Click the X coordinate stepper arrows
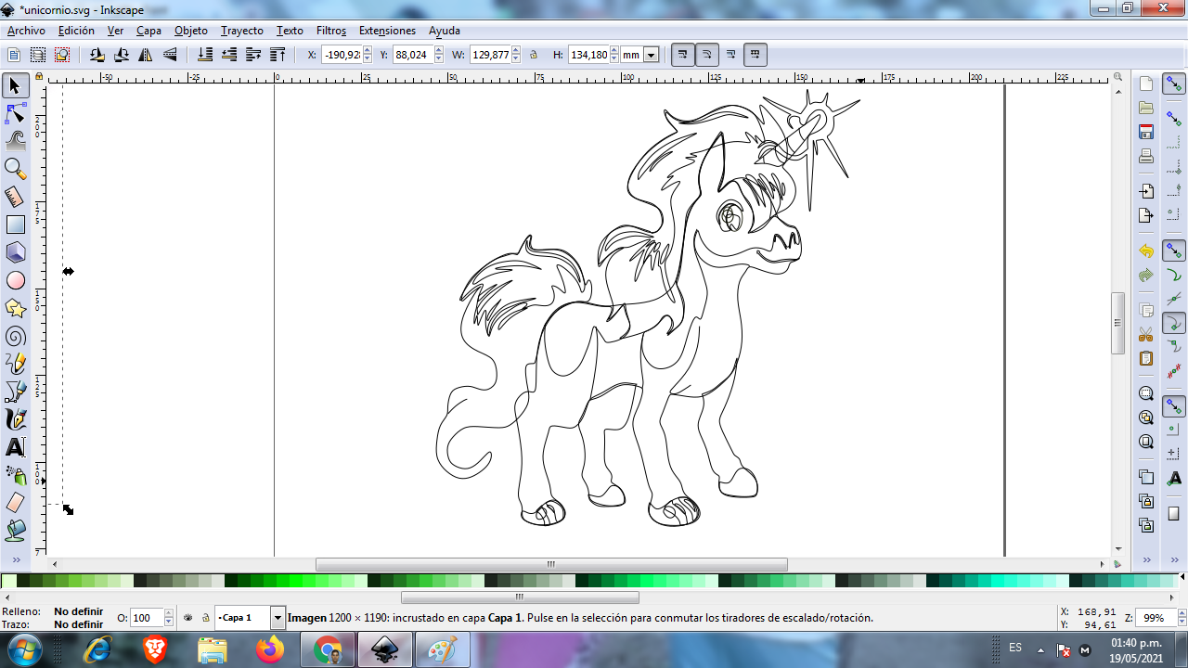 368,56
